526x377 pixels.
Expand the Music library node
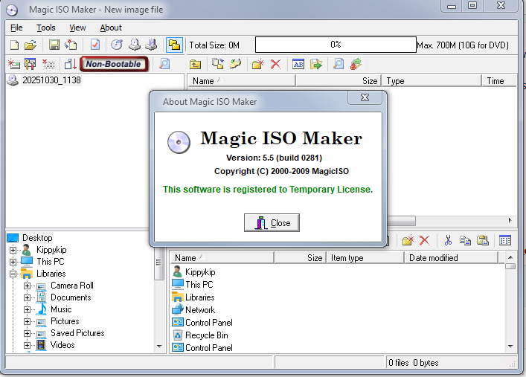[27, 309]
